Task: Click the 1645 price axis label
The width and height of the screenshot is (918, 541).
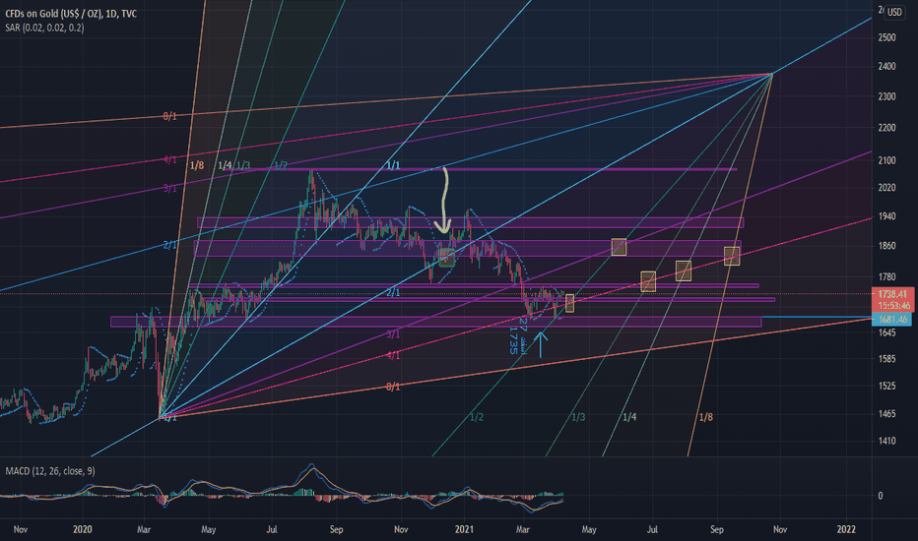Action: pos(886,332)
